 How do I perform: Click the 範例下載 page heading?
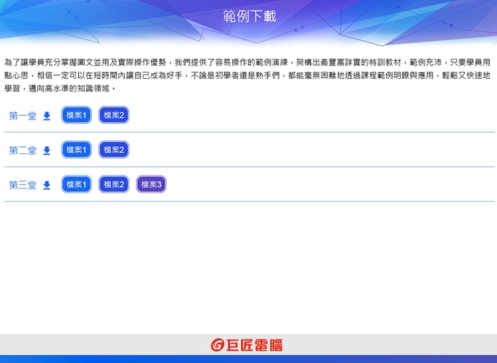(249, 16)
